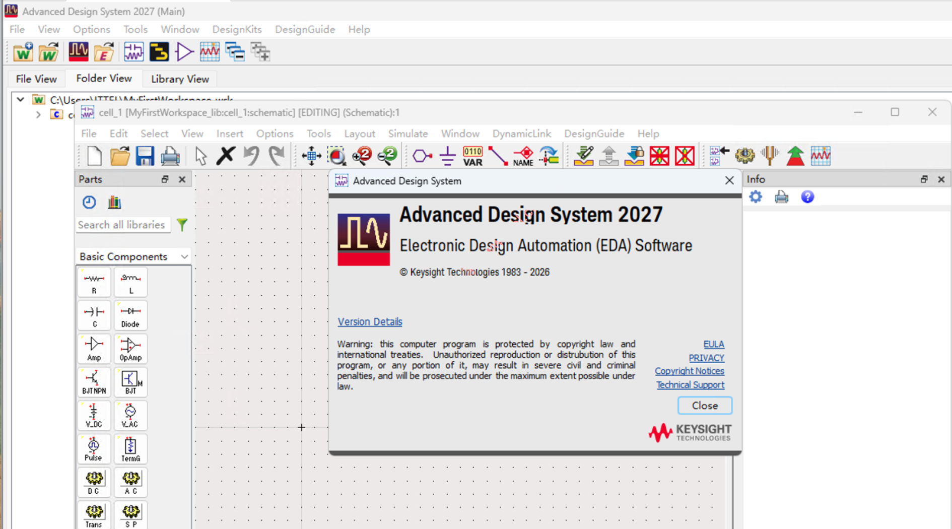This screenshot has width=952, height=529.
Task: Insert Ground symbol from toolbar
Action: [447, 156]
